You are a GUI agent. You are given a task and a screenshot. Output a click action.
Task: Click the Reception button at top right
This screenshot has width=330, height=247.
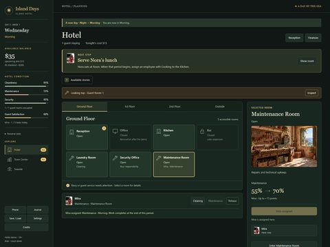click(294, 38)
